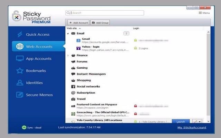Open Secure Memos section
This screenshot has width=221, height=138.
tap(39, 95)
